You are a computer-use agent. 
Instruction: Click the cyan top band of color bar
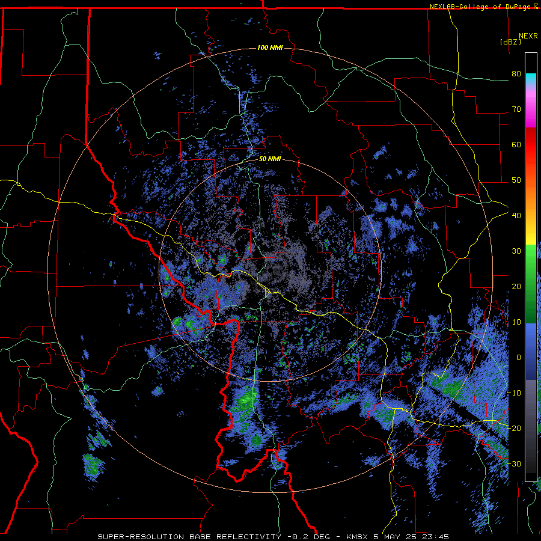pos(531,79)
